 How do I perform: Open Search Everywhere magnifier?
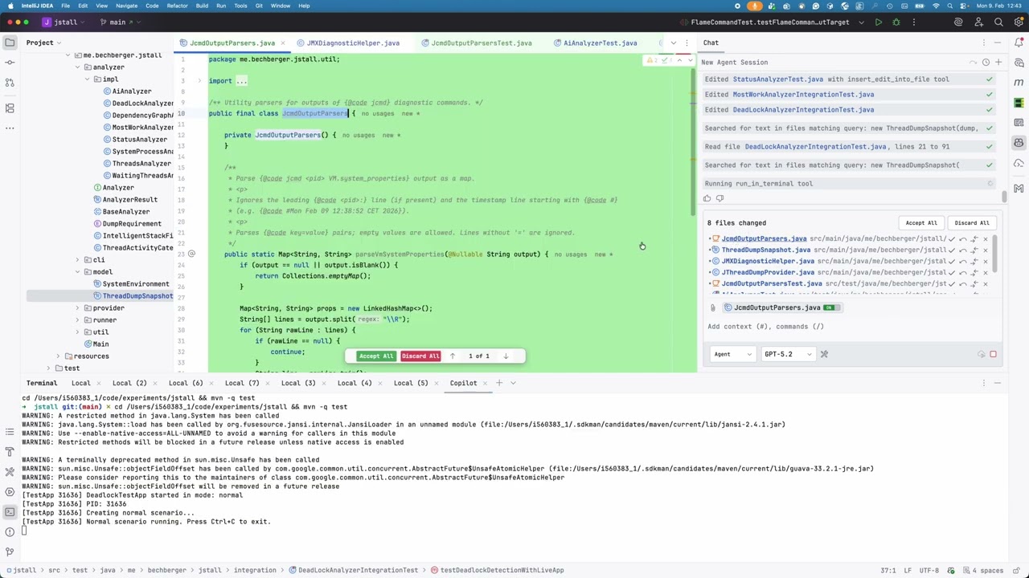coord(998,22)
